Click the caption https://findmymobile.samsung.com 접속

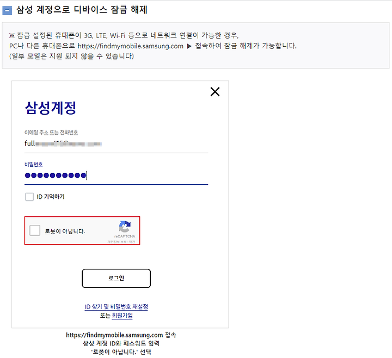121,335
